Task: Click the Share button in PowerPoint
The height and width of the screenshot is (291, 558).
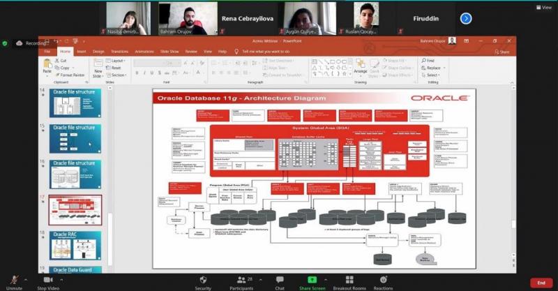Action: [502, 52]
